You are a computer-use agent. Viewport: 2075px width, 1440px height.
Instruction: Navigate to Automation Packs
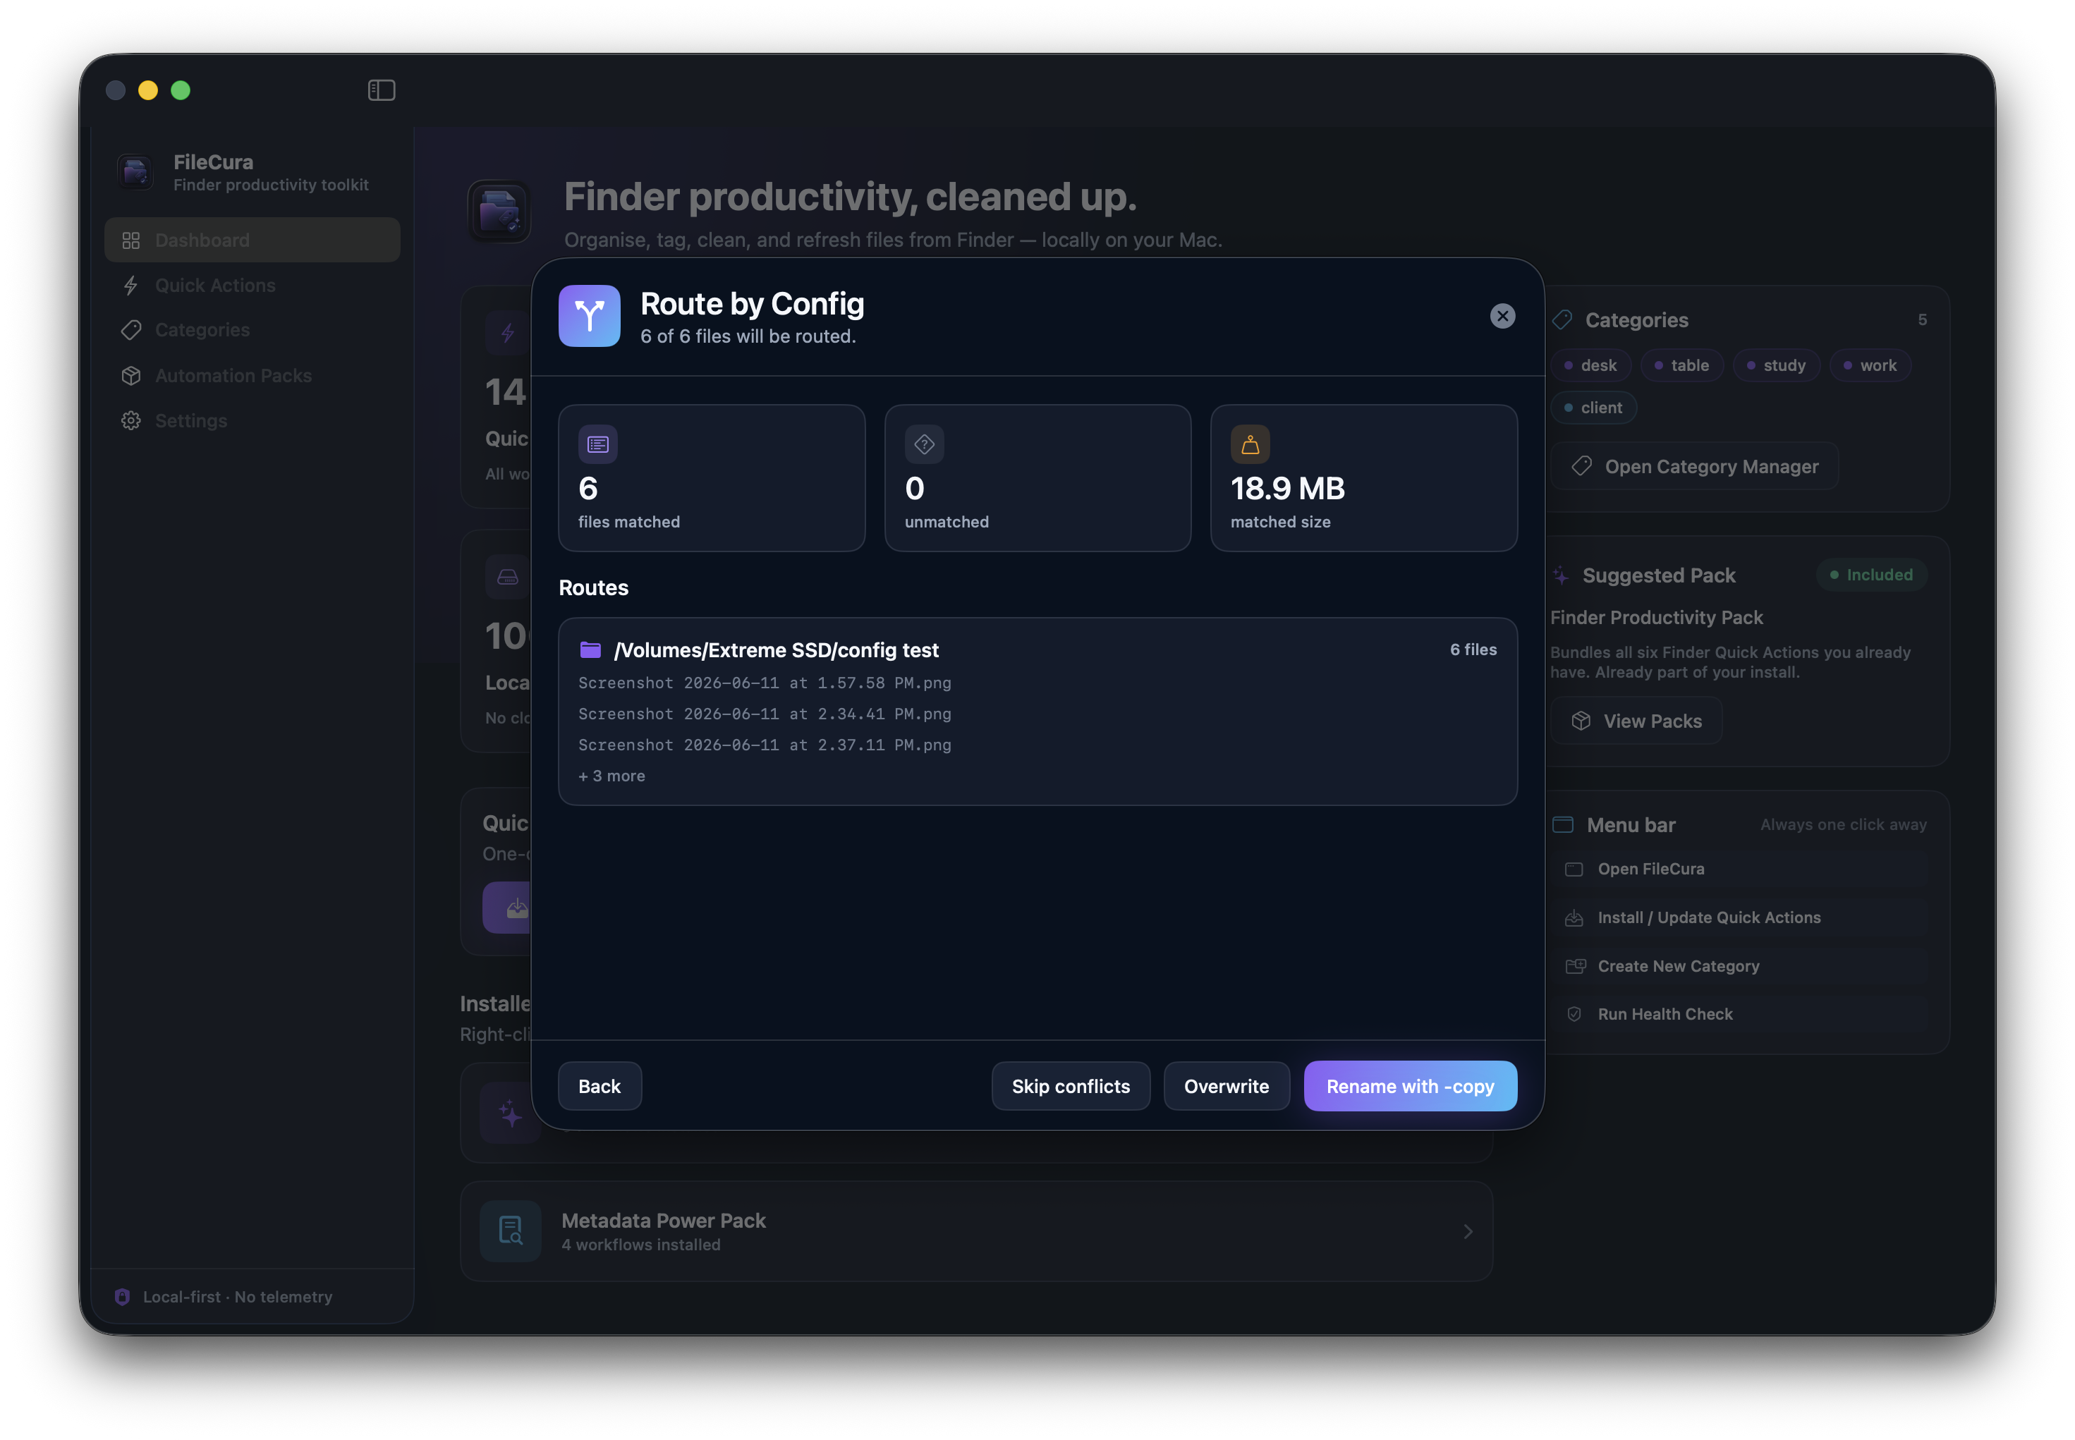[252, 375]
